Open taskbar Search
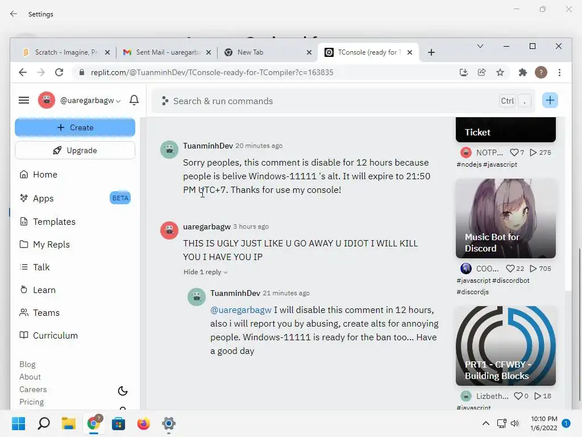The height and width of the screenshot is (437, 582). (x=44, y=423)
